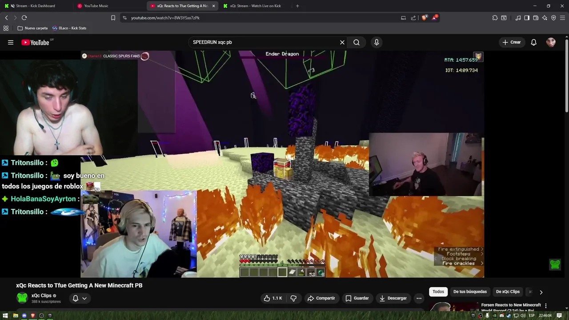Open Discord from taskbar
Viewport: 569px width, 320px height.
[24, 316]
